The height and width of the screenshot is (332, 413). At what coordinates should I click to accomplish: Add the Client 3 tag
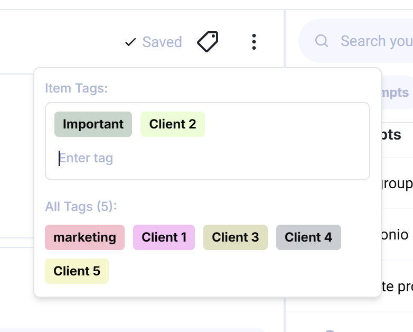pyautogui.click(x=235, y=237)
